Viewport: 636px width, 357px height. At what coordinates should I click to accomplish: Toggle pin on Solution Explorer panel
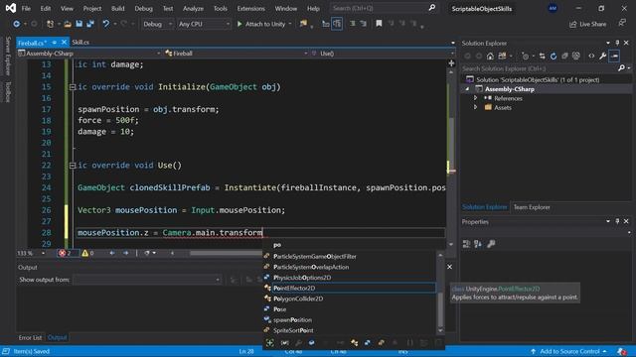pyautogui.click(x=617, y=43)
